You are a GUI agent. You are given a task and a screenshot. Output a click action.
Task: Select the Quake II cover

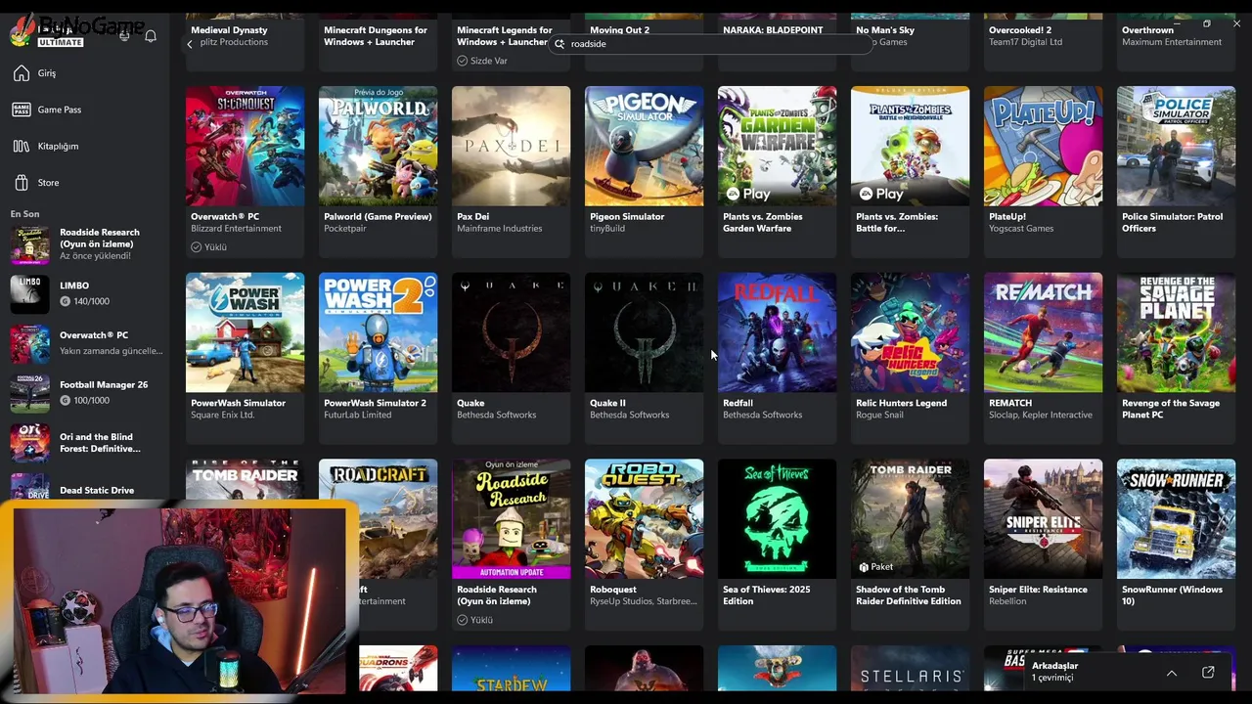coord(644,332)
